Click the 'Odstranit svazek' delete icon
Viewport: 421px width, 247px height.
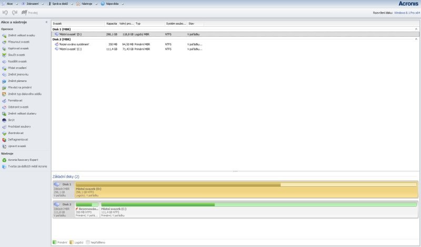4,107
